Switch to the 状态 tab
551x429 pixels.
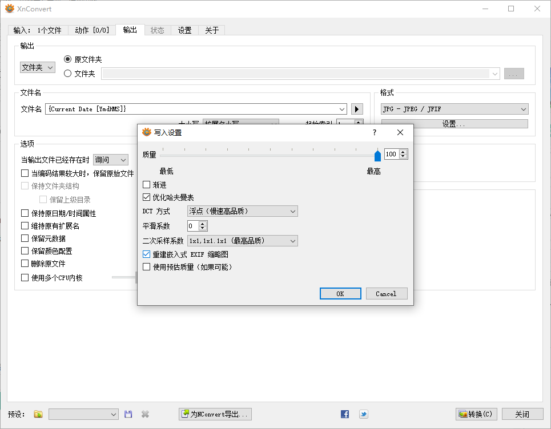tap(158, 30)
